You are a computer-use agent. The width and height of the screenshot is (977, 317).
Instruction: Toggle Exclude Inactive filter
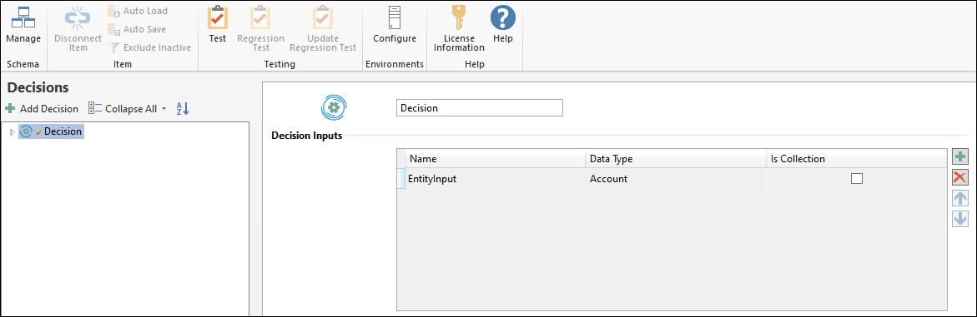click(149, 47)
